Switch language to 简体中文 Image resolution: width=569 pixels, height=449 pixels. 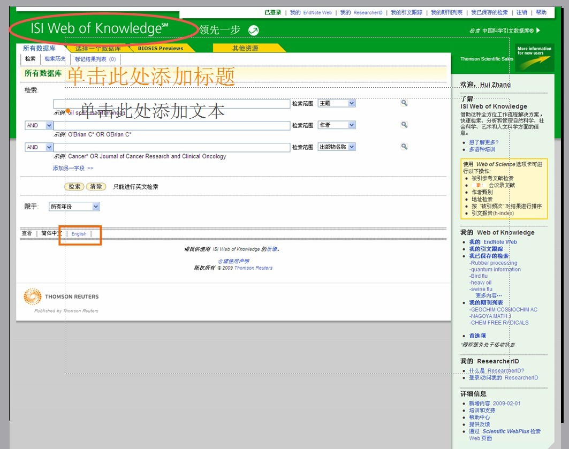[51, 233]
